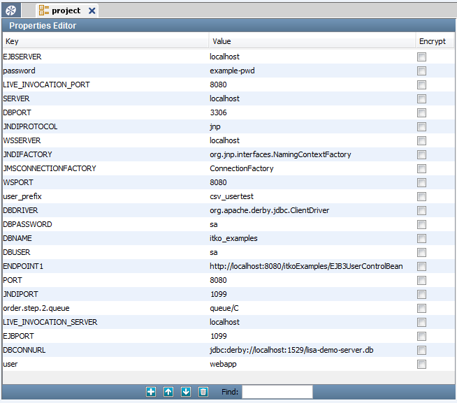
Task: Toggle Encrypt for order.step.2.queue
Action: [421, 308]
